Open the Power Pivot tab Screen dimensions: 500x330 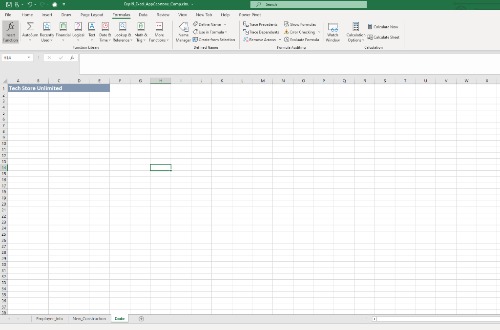click(250, 15)
